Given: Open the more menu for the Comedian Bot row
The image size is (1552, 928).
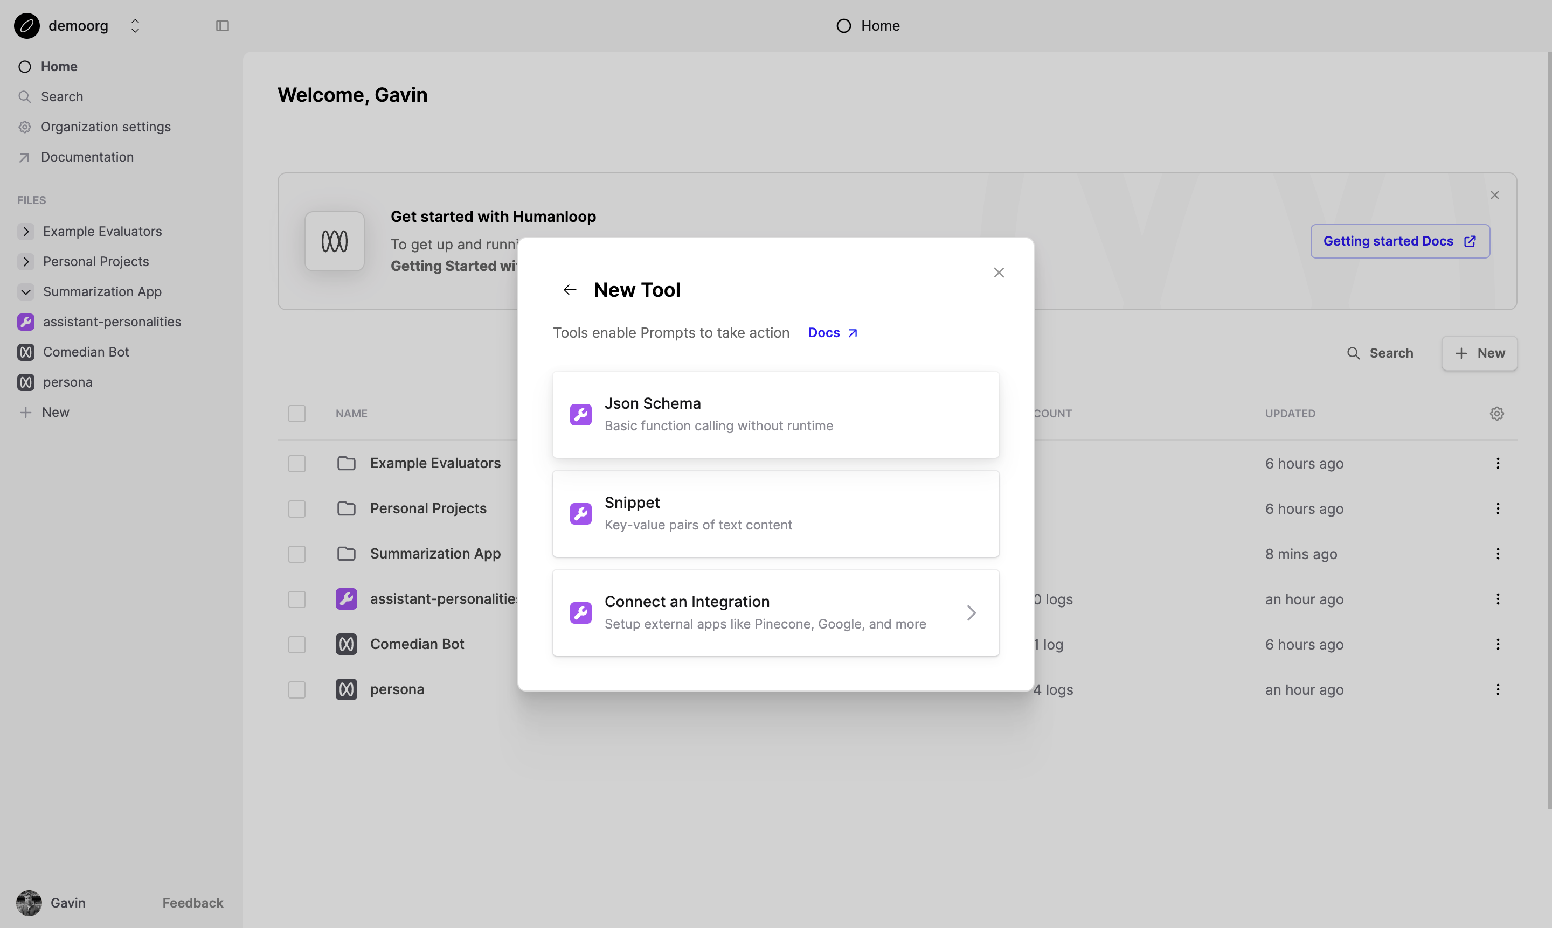Looking at the screenshot, I should coord(1498,644).
